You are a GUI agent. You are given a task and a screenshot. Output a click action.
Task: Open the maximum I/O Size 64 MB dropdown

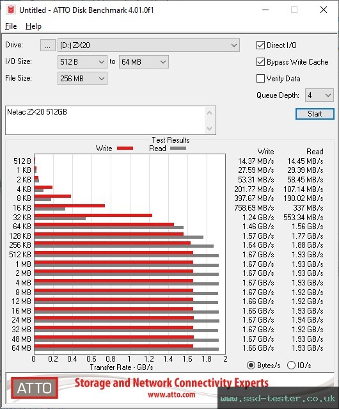point(144,62)
